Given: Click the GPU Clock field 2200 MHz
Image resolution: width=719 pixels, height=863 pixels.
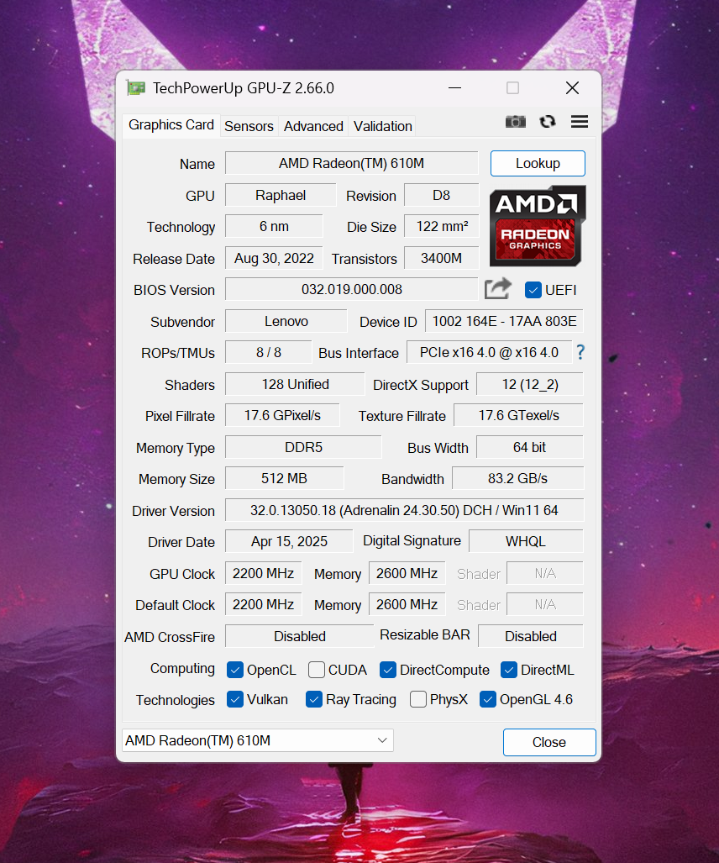Looking at the screenshot, I should click(x=264, y=573).
